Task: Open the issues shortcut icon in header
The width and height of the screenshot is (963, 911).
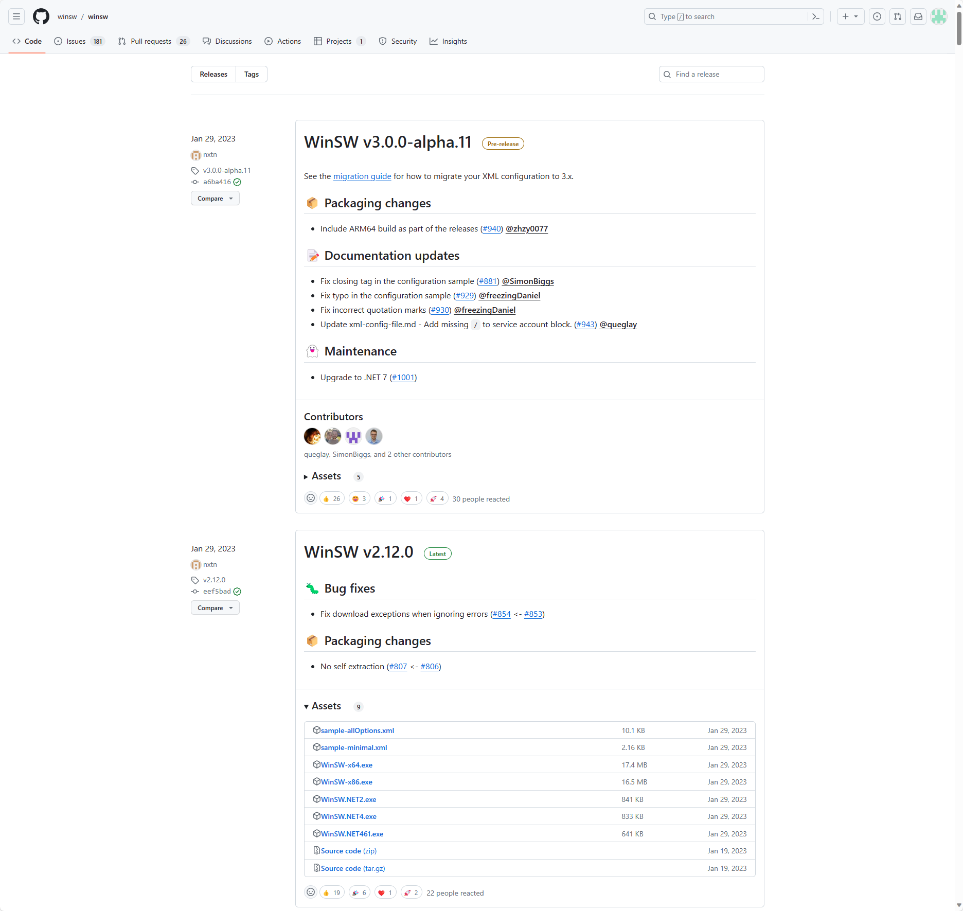Action: coord(877,16)
